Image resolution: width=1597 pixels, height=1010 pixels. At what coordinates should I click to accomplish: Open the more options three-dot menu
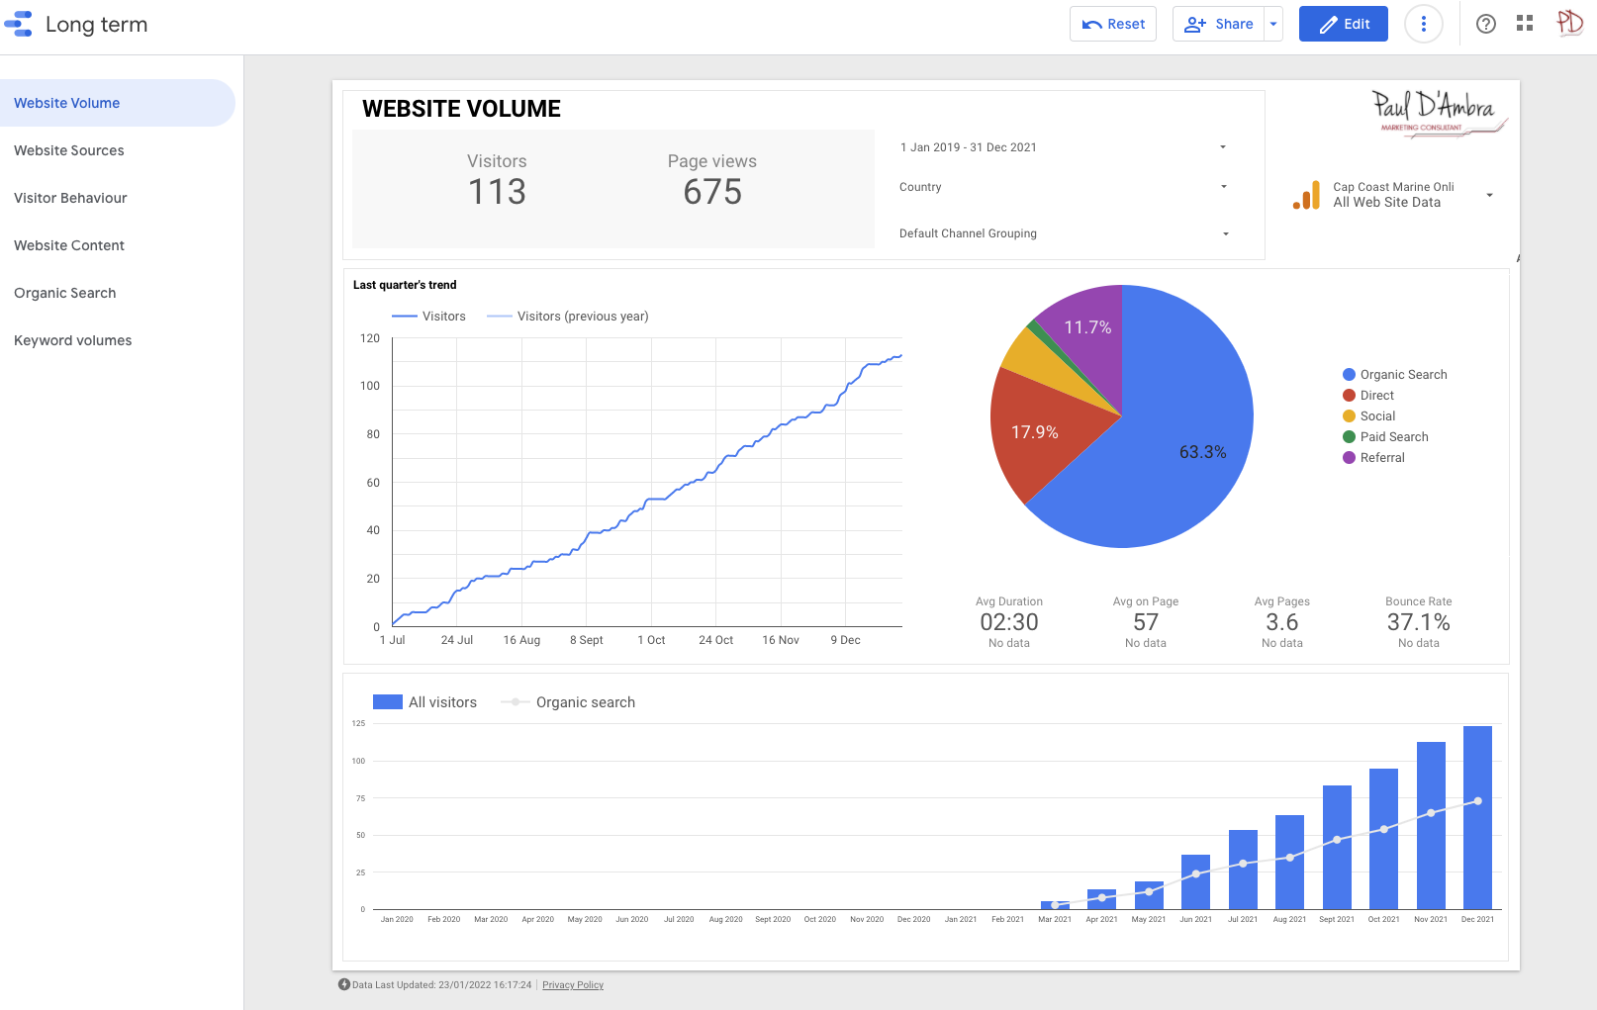tap(1424, 24)
